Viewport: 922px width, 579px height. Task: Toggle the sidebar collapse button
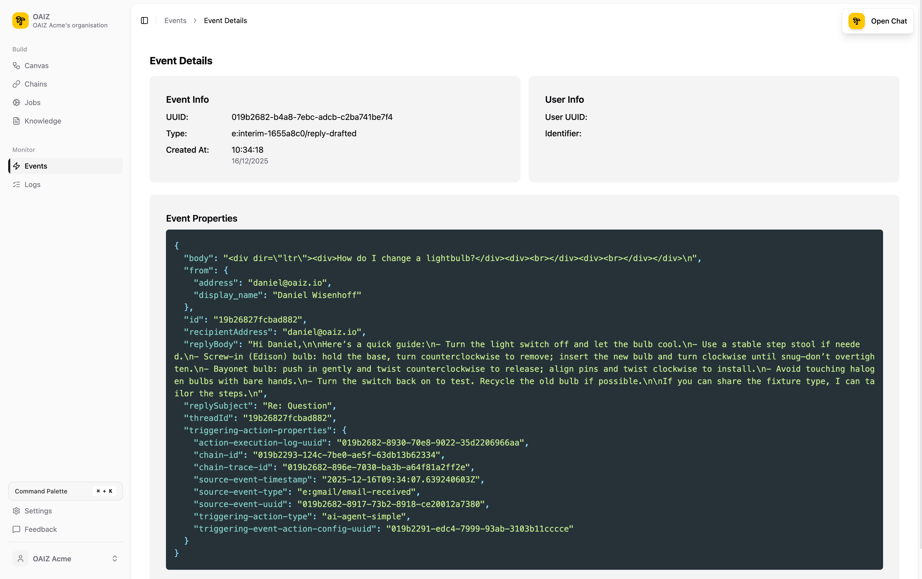[145, 20]
